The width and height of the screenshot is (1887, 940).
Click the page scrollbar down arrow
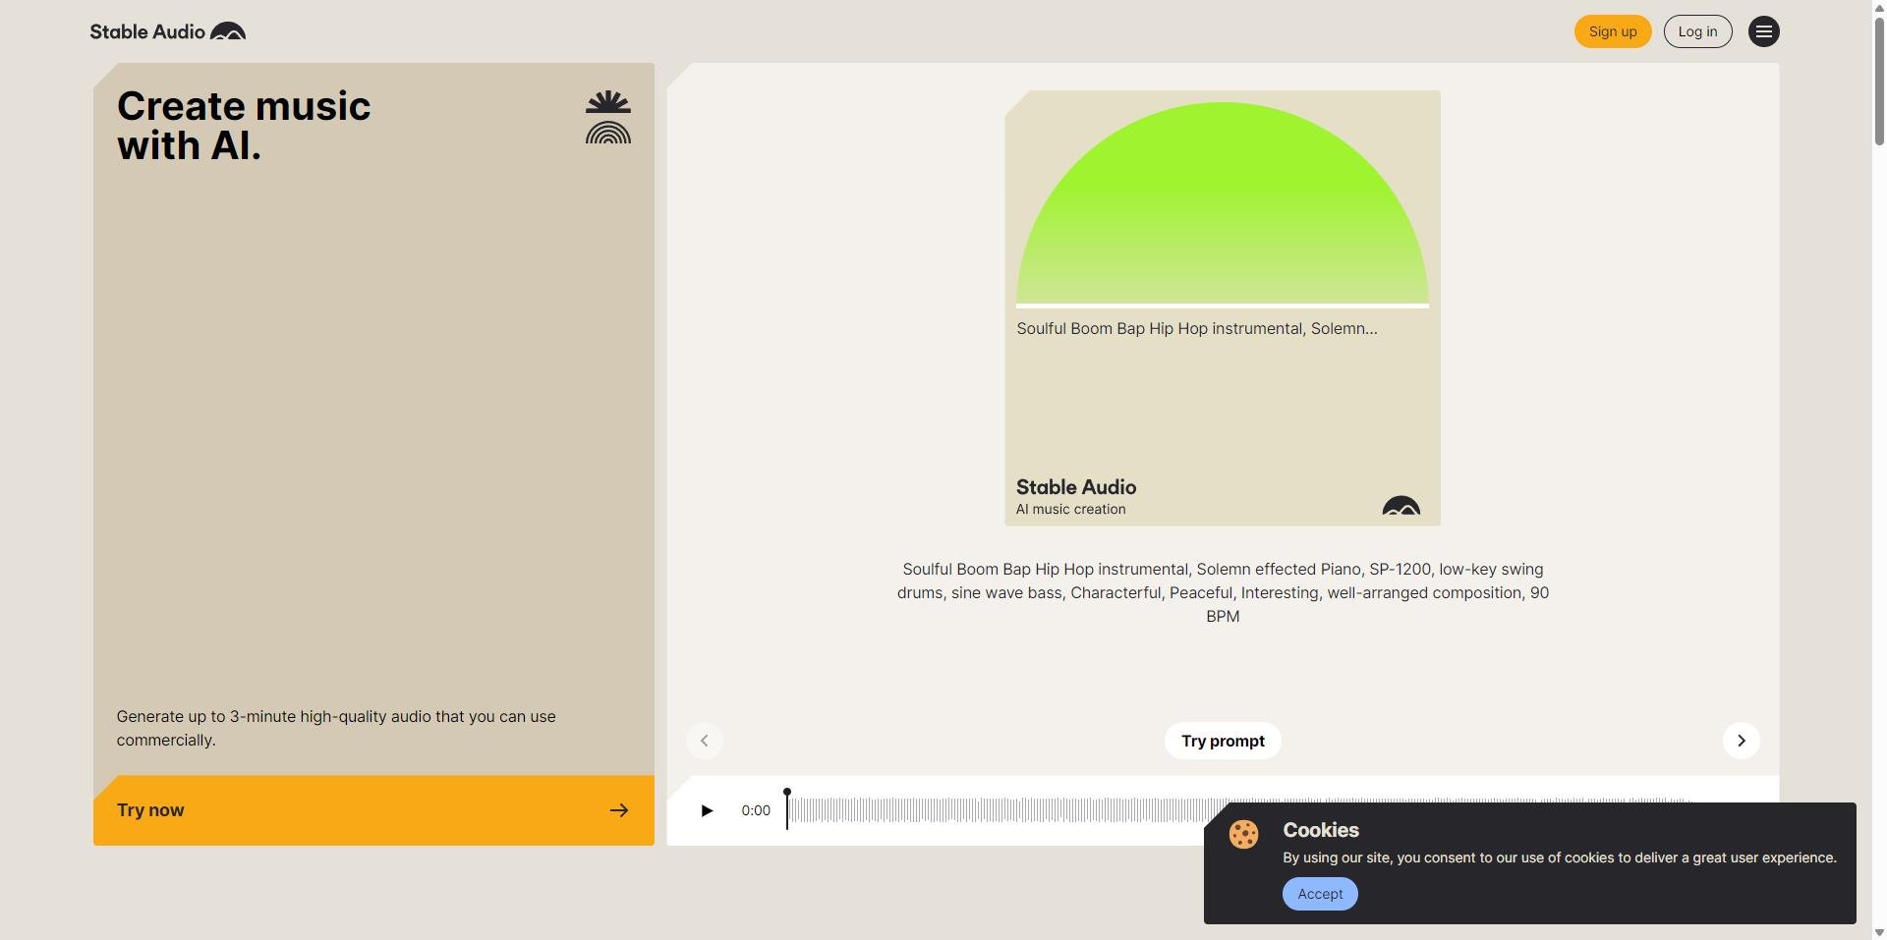click(1879, 932)
